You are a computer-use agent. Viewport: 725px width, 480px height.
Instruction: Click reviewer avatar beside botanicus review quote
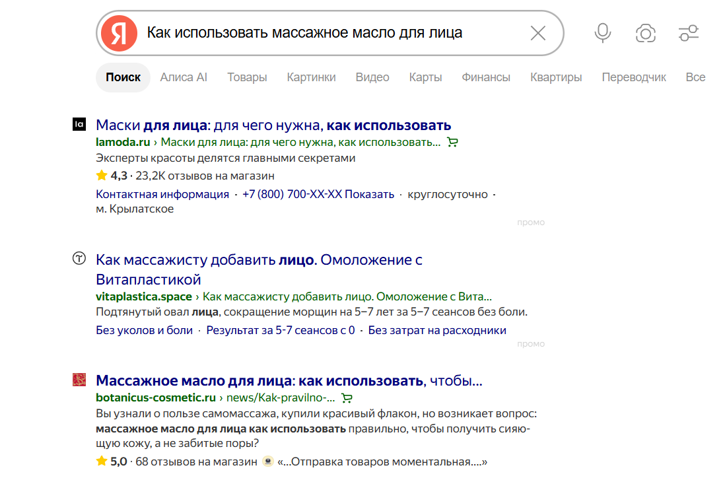pos(267,462)
